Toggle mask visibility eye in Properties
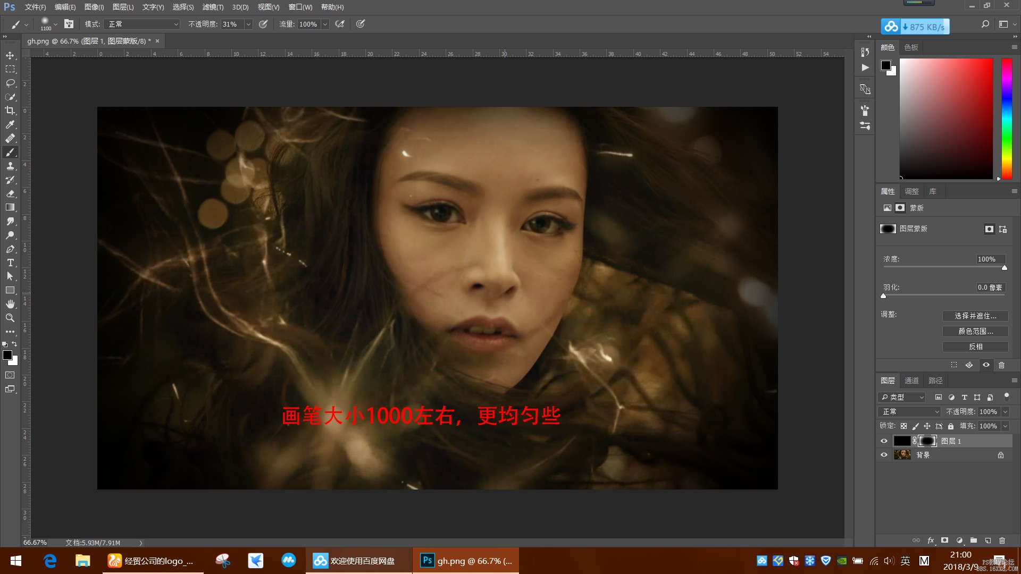The height and width of the screenshot is (574, 1021). pos(986,365)
